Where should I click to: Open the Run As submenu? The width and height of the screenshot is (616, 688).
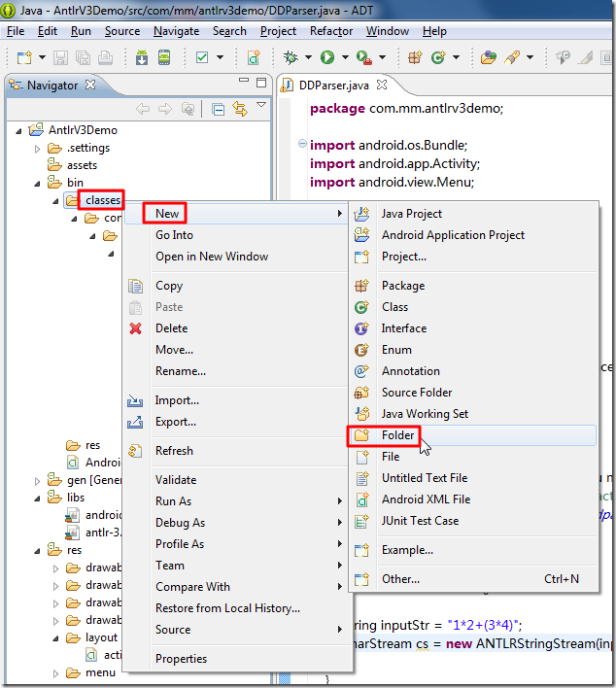[x=237, y=501]
